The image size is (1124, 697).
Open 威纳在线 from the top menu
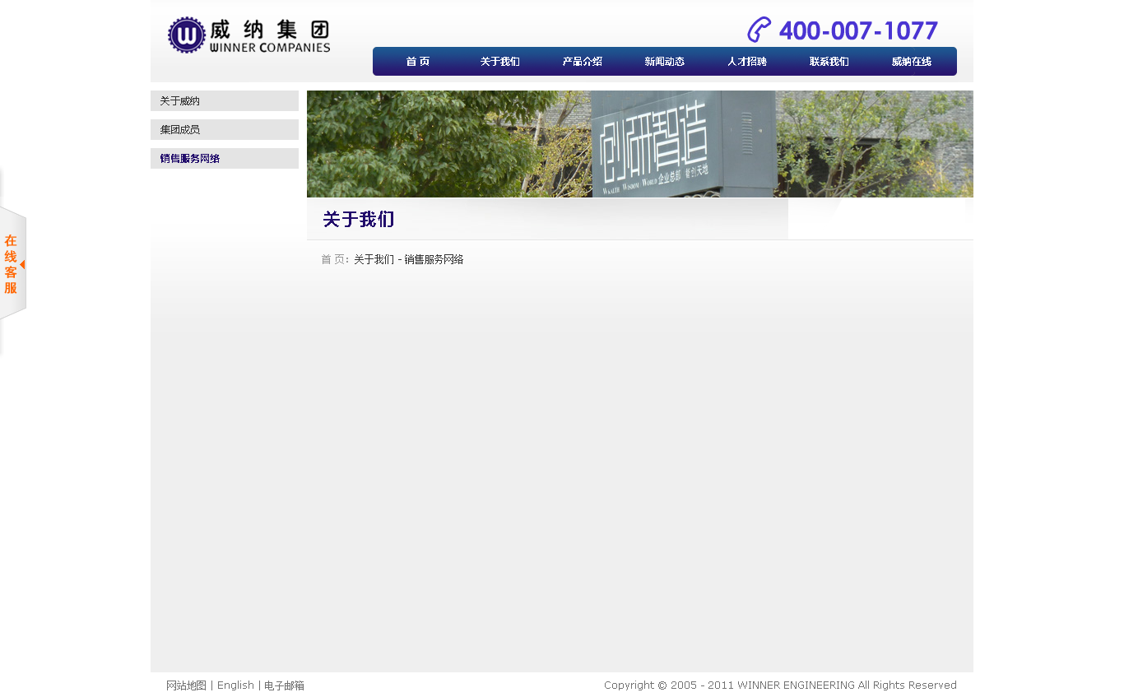[x=912, y=62]
